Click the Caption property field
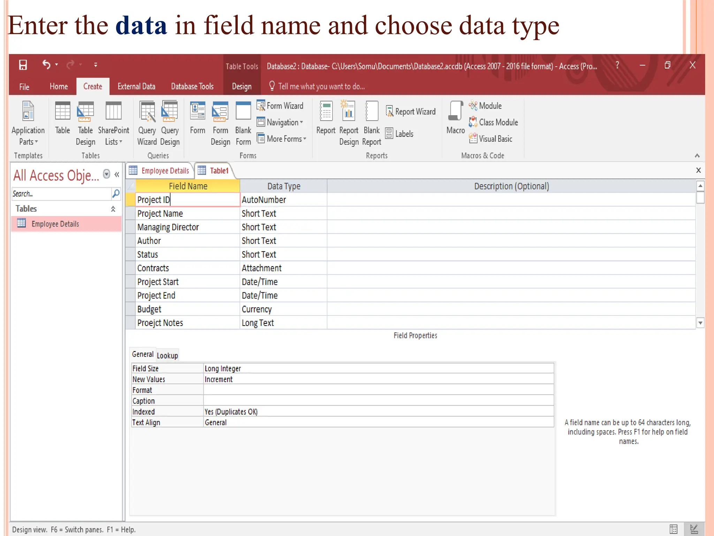 tap(379, 401)
